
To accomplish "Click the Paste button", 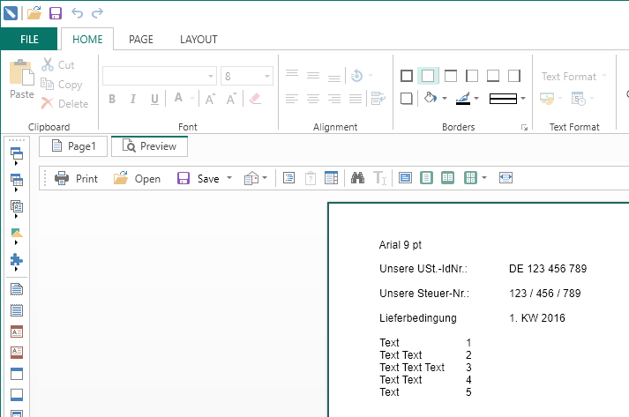I will (22, 79).
